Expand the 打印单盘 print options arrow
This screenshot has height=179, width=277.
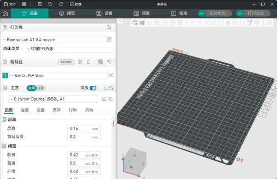240,13
